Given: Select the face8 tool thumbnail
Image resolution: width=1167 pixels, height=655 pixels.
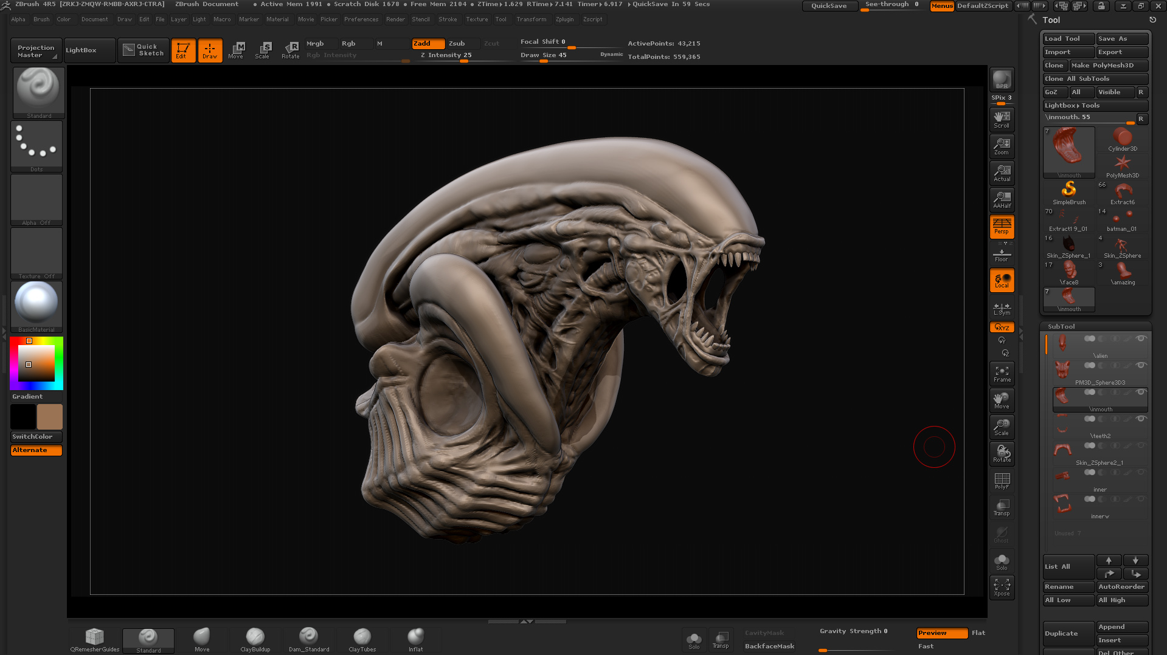Looking at the screenshot, I should [1068, 272].
